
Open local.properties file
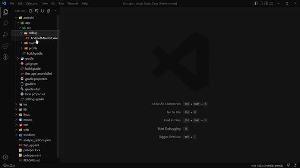(x=35, y=94)
